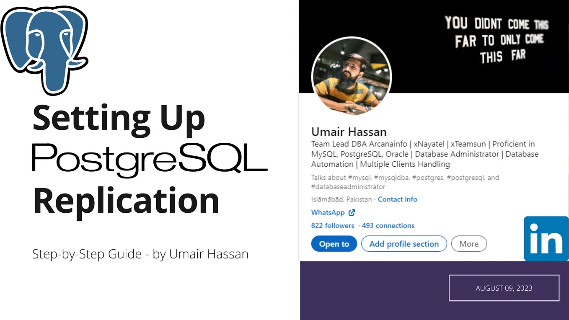The image size is (569, 320).
Task: Click the LinkedIn logo icon
Action: coord(546,239)
